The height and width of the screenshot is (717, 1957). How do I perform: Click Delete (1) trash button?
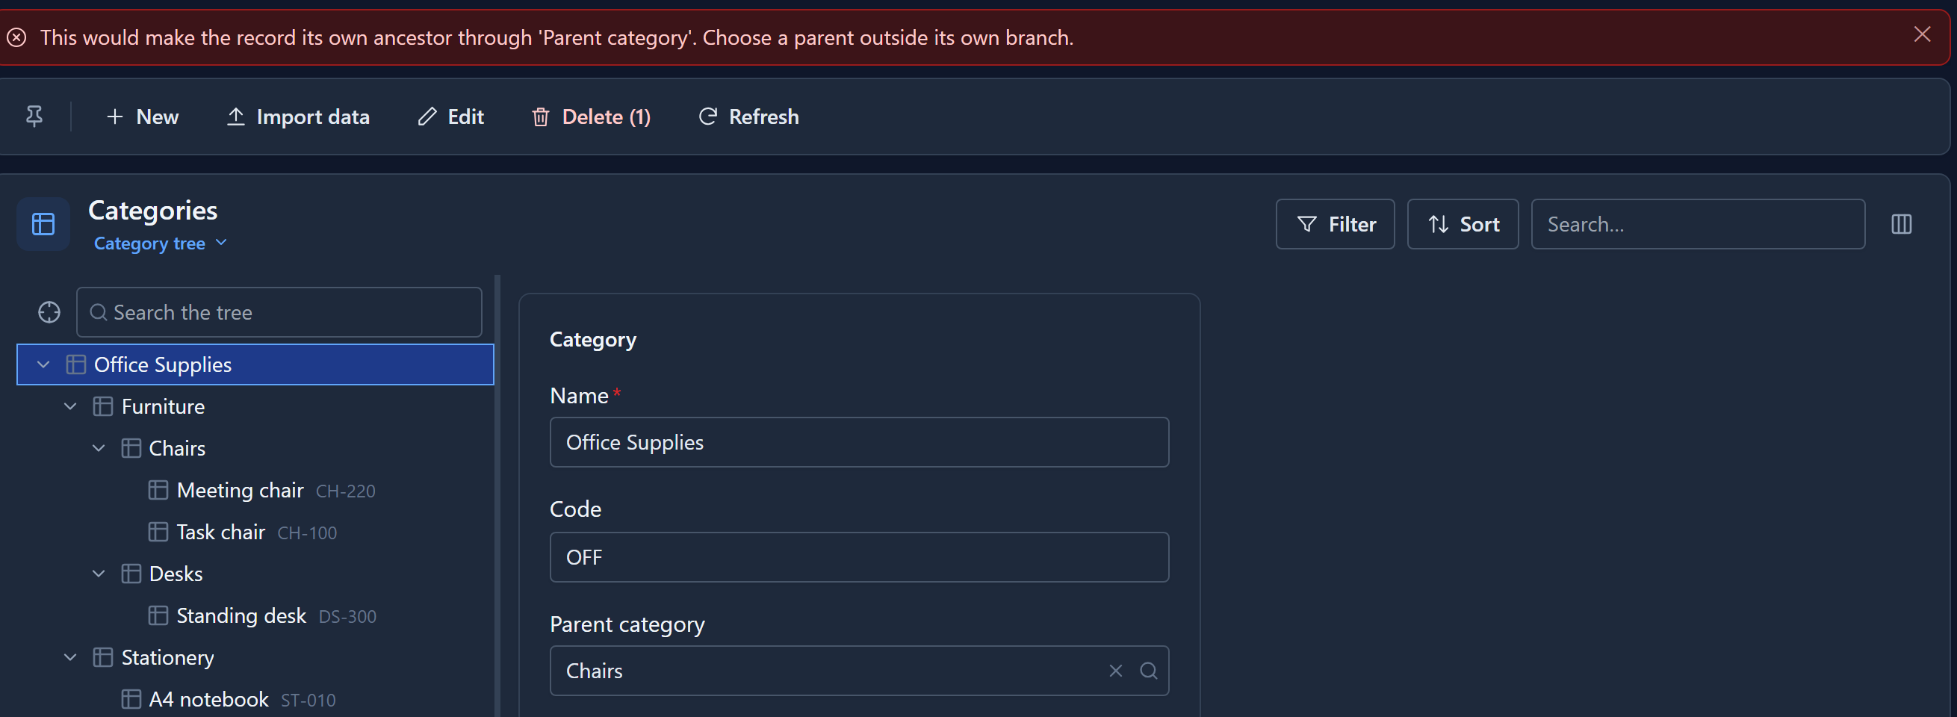pyautogui.click(x=591, y=117)
